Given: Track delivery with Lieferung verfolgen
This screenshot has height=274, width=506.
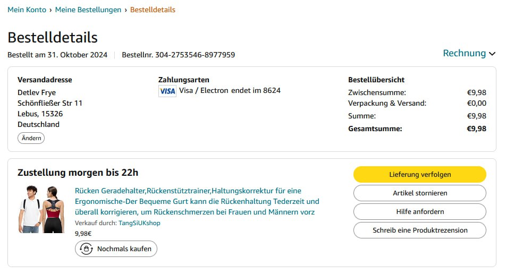Looking at the screenshot, I should [x=419, y=174].
